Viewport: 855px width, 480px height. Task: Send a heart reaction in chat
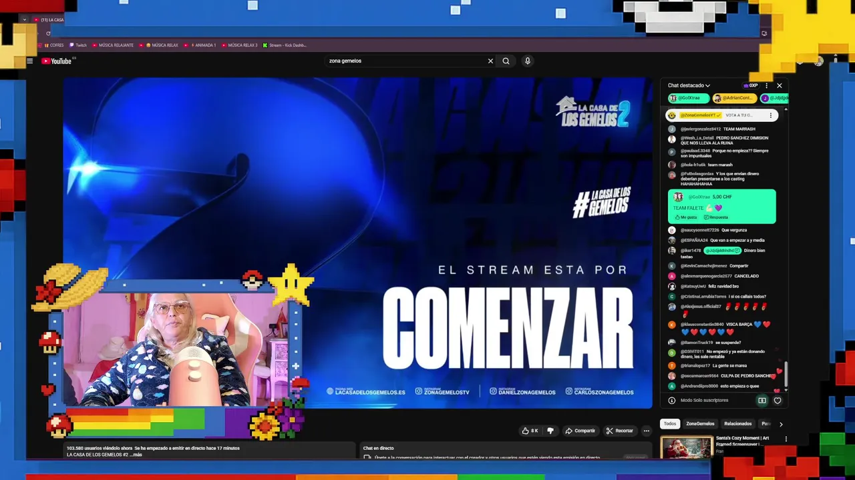778,401
